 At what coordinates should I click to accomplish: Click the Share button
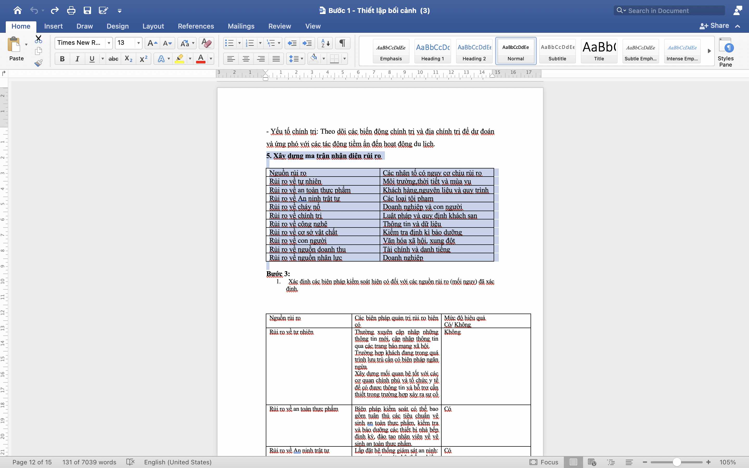714,26
